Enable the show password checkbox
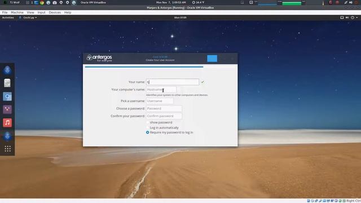 click(x=148, y=122)
